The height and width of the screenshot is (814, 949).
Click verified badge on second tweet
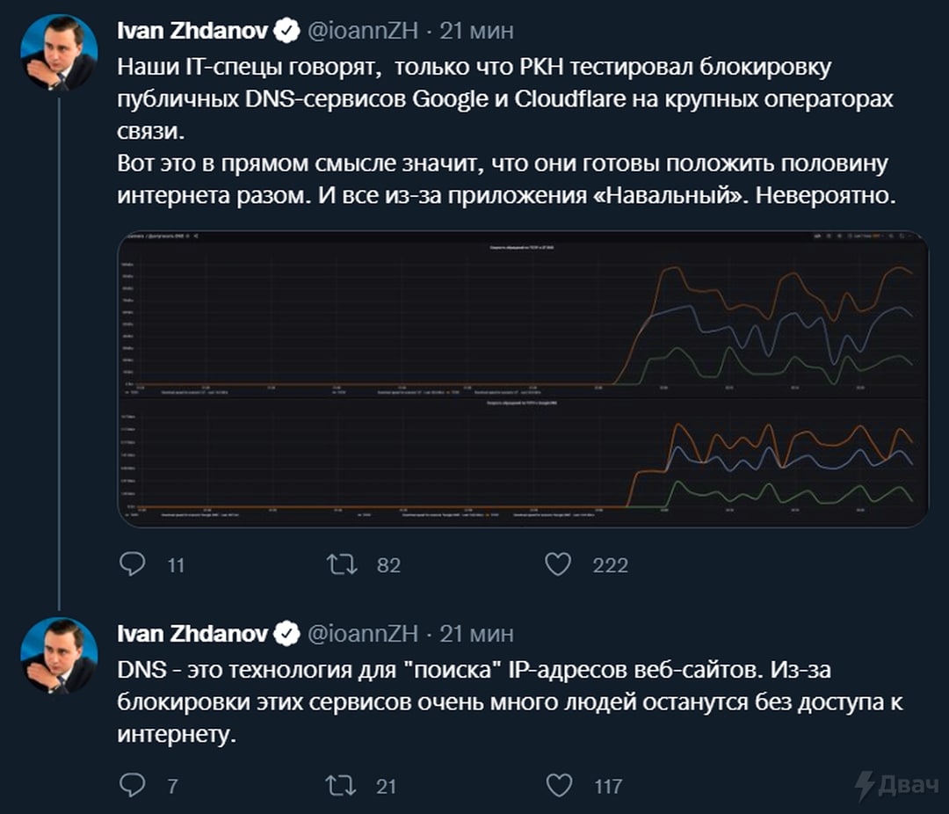click(x=286, y=634)
